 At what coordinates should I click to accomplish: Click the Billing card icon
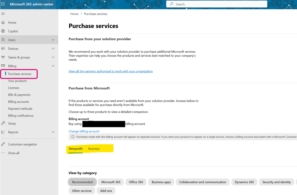pos(3,66)
